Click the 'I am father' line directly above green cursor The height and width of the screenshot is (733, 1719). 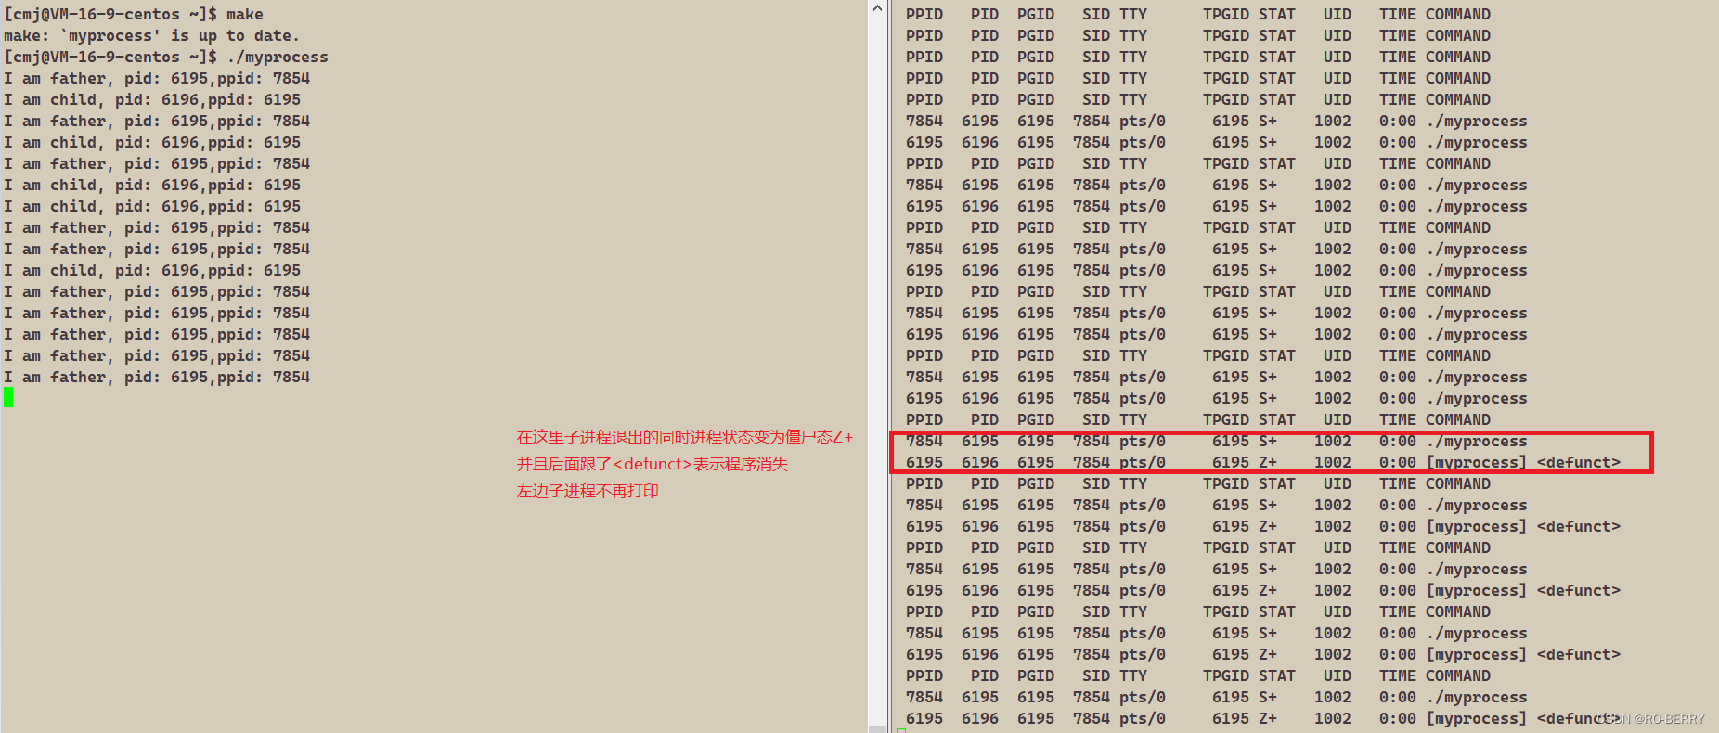pos(157,377)
